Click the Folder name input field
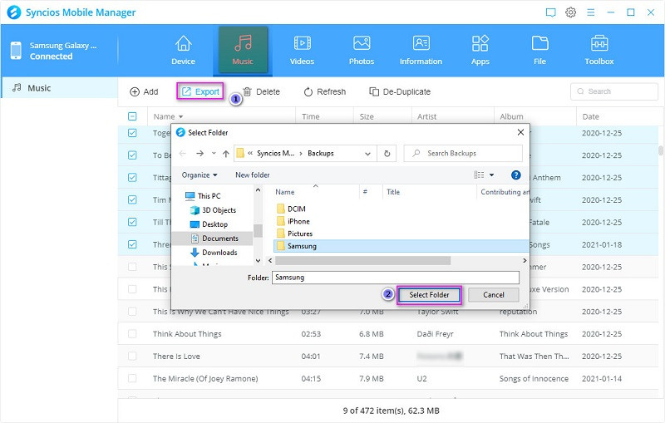Image resolution: width=665 pixels, height=423 pixels. (396, 278)
